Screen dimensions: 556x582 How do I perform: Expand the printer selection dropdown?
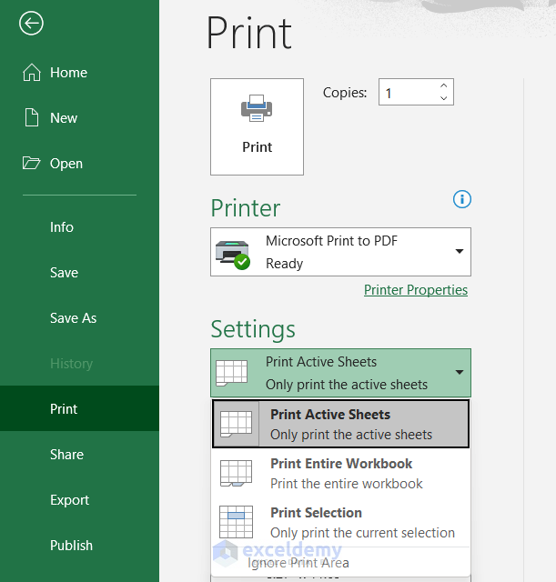click(459, 252)
